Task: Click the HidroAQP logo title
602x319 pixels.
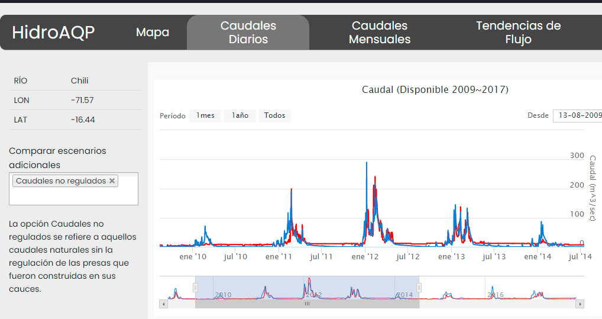Action: (x=53, y=33)
